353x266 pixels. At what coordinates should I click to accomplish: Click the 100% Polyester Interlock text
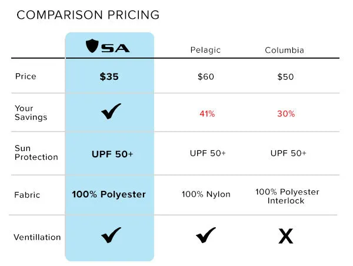(287, 196)
